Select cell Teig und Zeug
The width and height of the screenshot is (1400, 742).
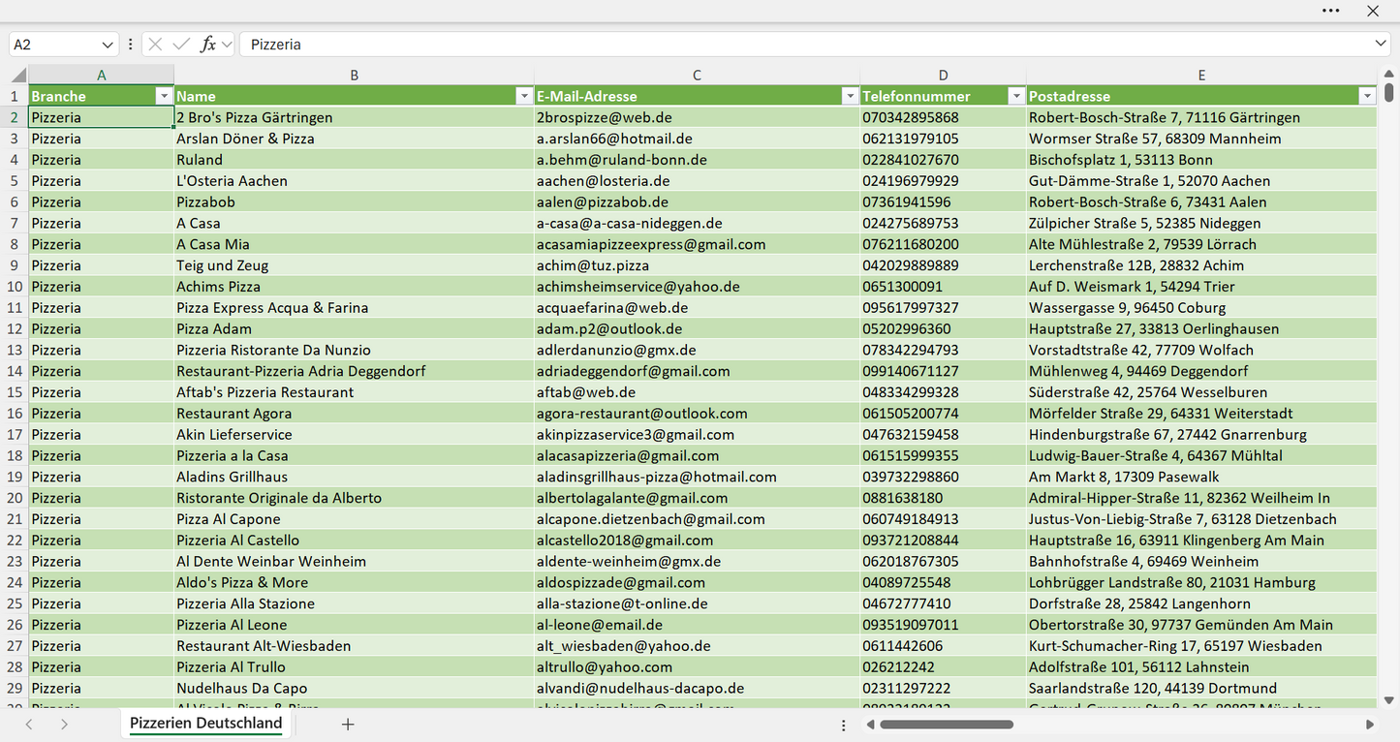pos(355,265)
